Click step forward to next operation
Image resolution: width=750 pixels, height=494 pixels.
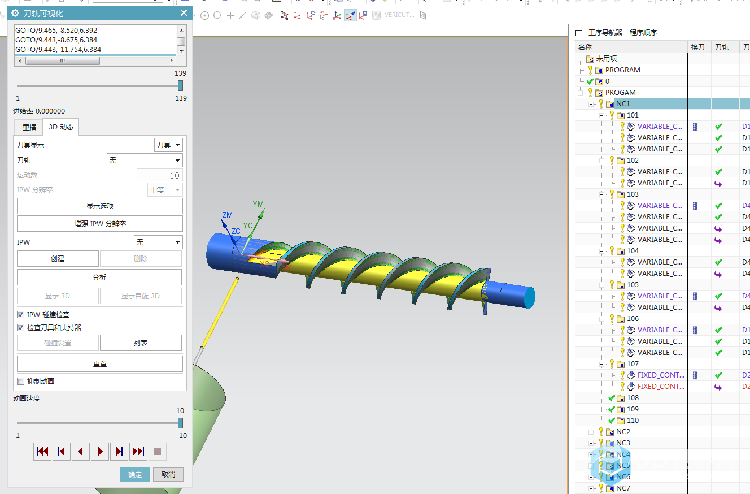tap(119, 452)
